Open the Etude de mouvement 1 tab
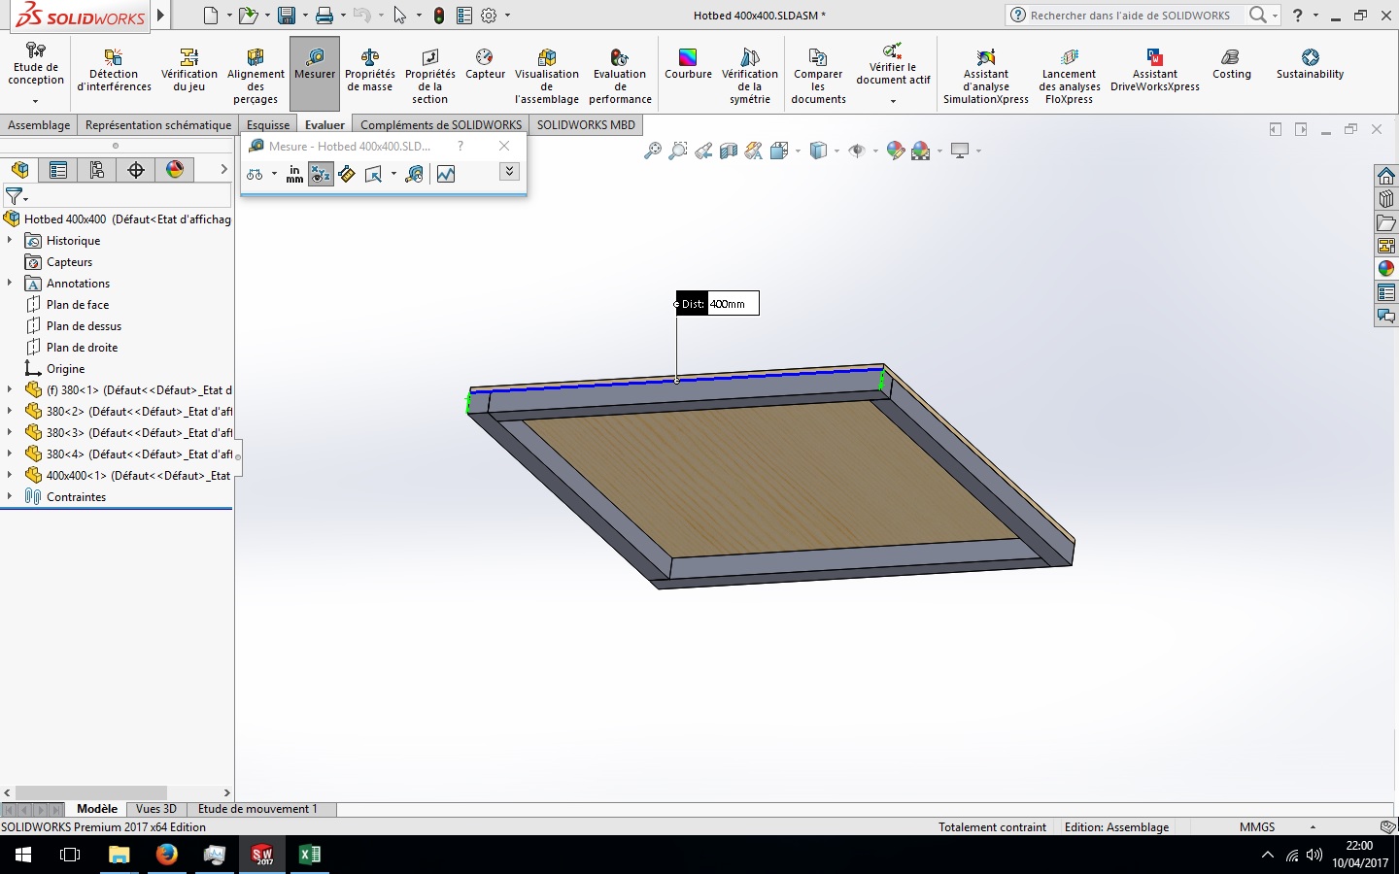 tap(257, 808)
